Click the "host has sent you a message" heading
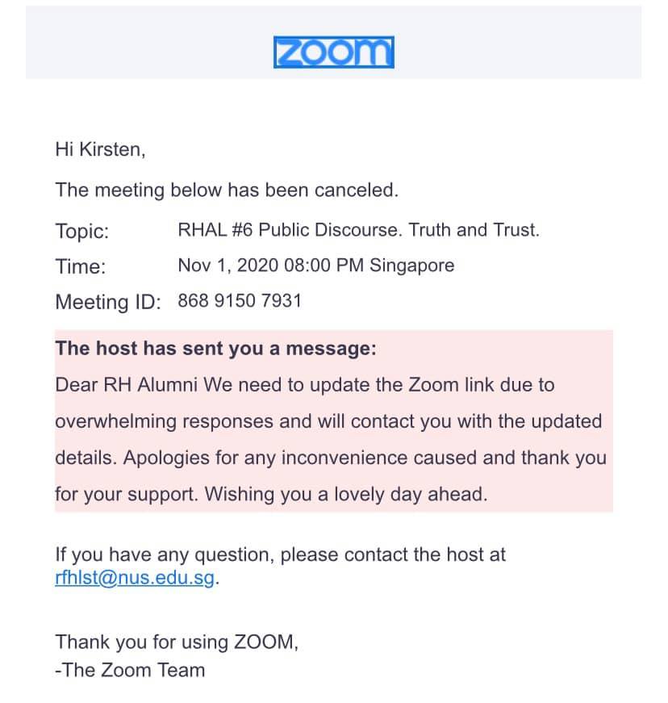The image size is (668, 703). [x=216, y=349]
